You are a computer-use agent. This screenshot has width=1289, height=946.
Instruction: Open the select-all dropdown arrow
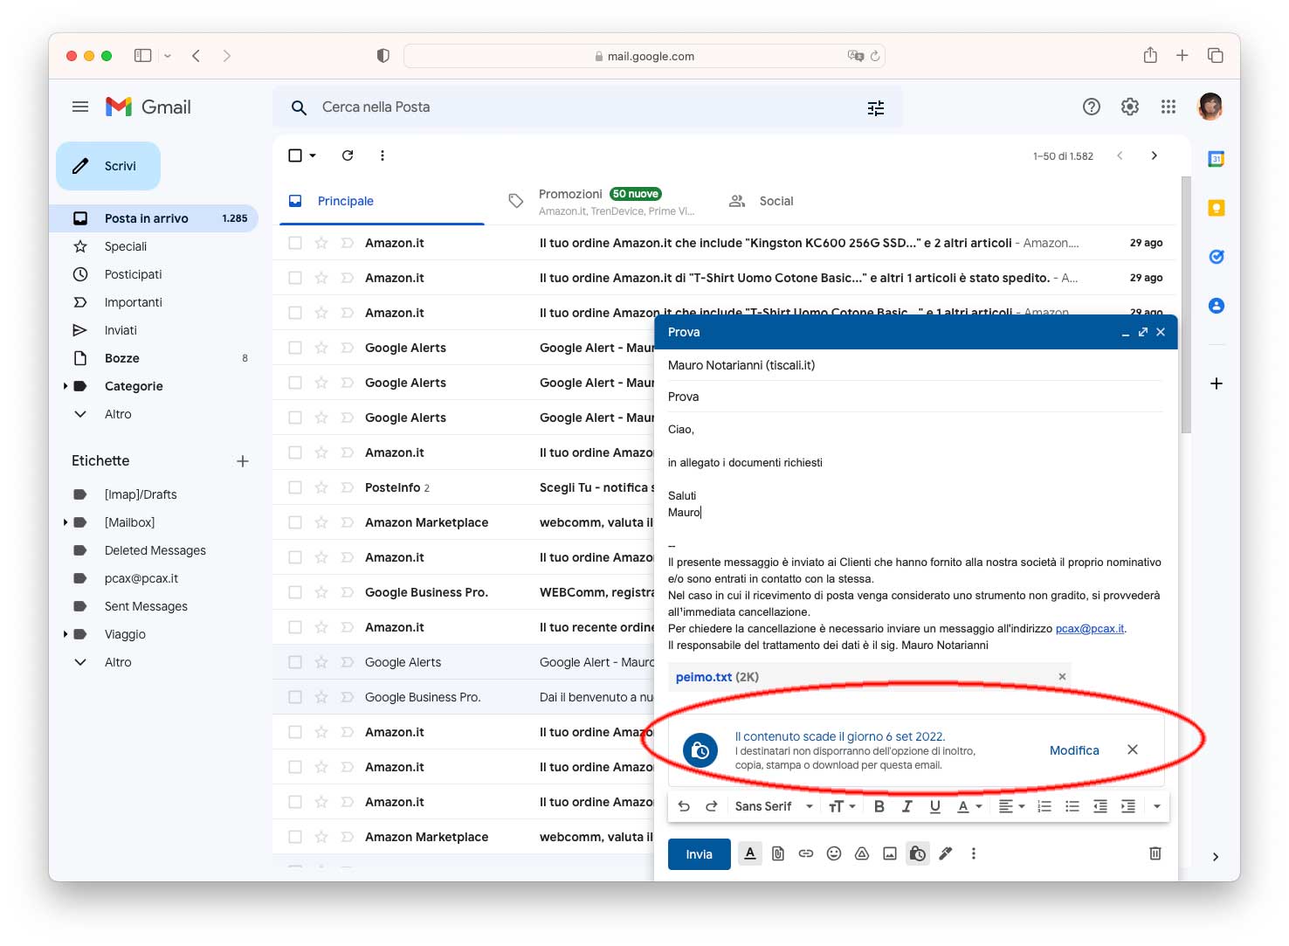(x=313, y=155)
